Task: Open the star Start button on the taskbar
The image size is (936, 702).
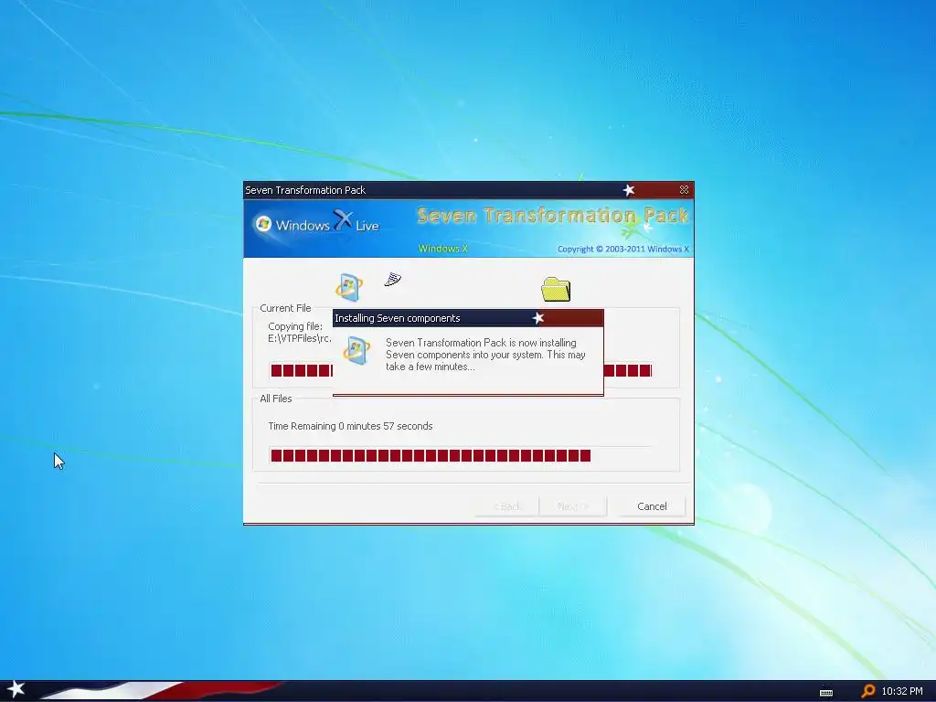Action: tap(16, 689)
